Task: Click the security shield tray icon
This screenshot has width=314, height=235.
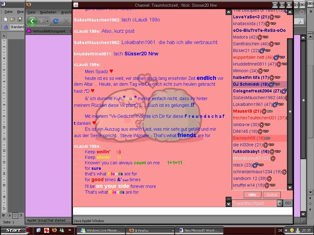Action: click(x=292, y=230)
